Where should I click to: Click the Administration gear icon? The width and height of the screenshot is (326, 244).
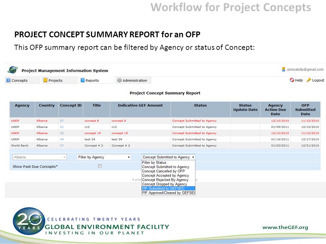coord(119,80)
